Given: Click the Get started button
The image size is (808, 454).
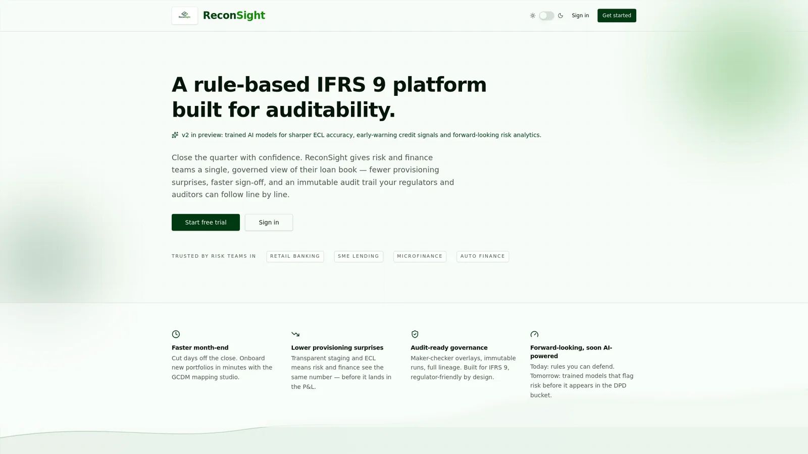Looking at the screenshot, I should (x=617, y=16).
